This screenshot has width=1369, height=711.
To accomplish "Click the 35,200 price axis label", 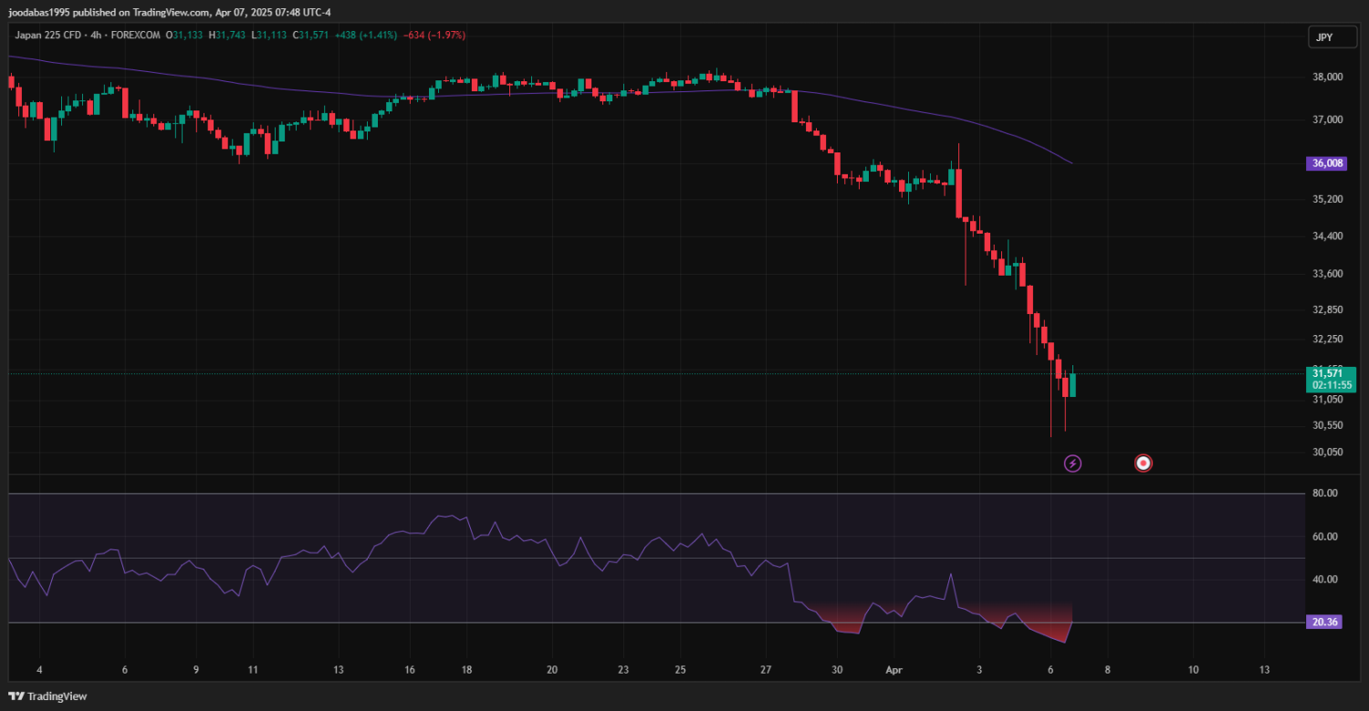I will [x=1328, y=199].
